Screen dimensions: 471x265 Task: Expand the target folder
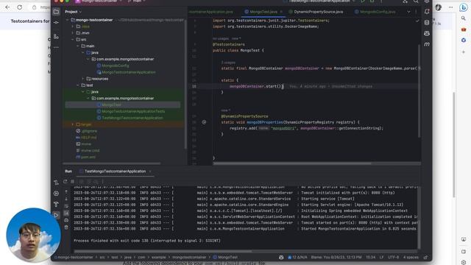72,124
